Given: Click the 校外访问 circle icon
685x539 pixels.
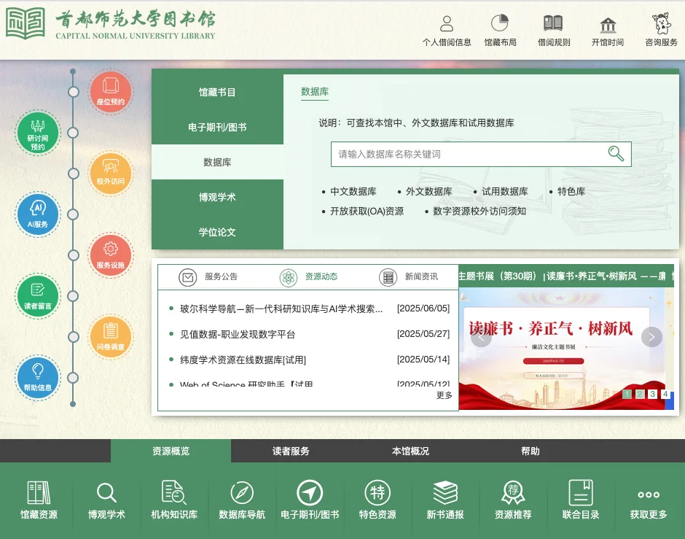Looking at the screenshot, I should click(x=111, y=174).
